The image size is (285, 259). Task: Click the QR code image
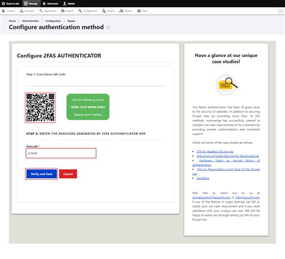40,107
